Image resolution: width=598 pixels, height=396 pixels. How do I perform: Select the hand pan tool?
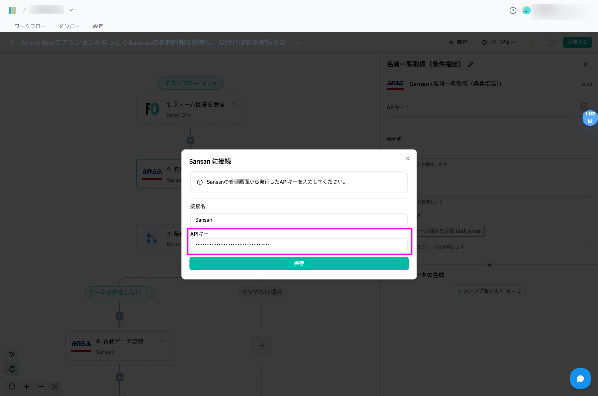pyautogui.click(x=12, y=369)
